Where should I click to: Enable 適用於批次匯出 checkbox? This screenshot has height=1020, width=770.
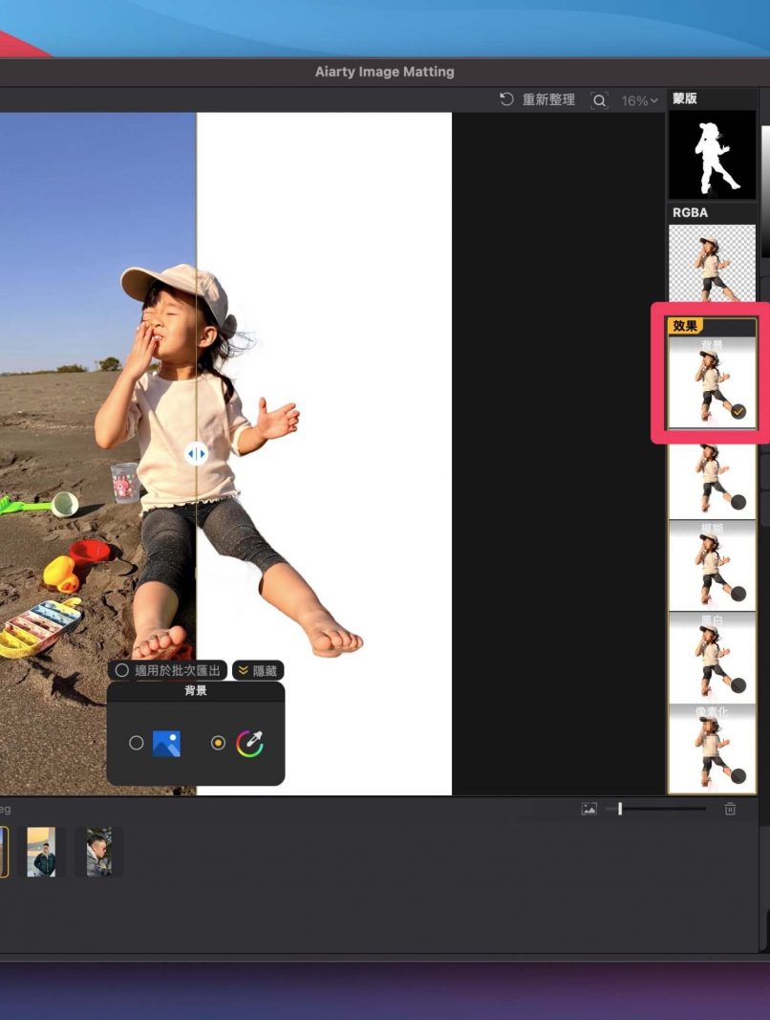point(122,671)
